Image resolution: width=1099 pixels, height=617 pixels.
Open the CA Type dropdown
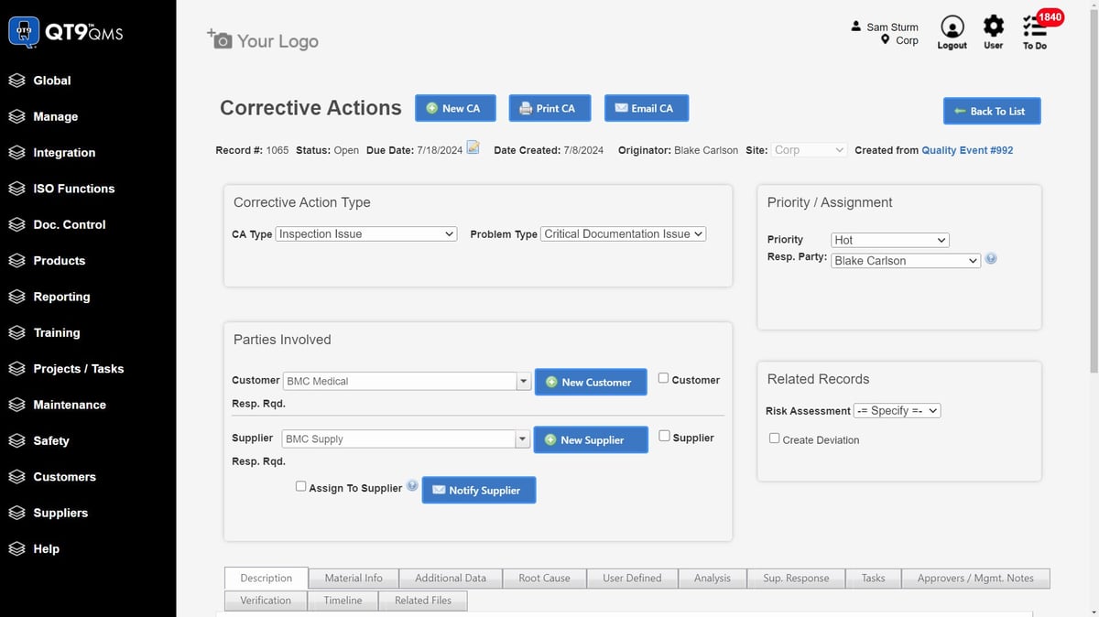click(365, 234)
